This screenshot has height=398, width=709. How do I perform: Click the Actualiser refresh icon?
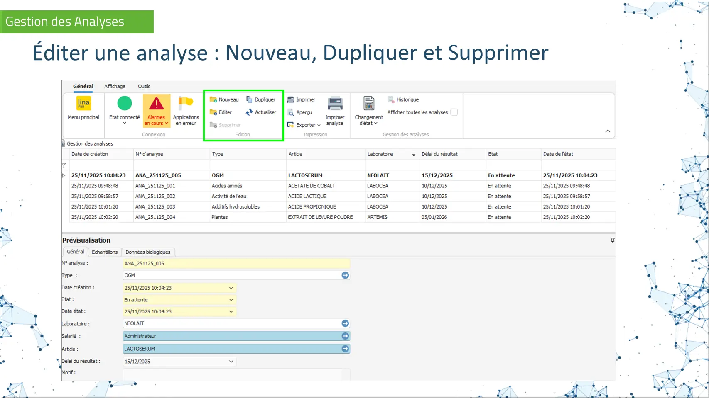point(249,112)
